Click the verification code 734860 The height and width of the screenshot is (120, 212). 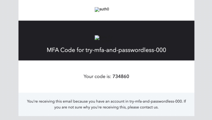121,77
